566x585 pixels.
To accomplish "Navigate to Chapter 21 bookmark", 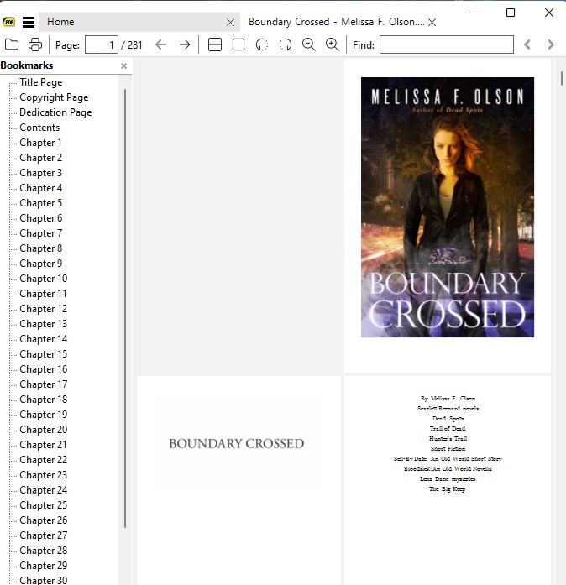I will tap(44, 445).
